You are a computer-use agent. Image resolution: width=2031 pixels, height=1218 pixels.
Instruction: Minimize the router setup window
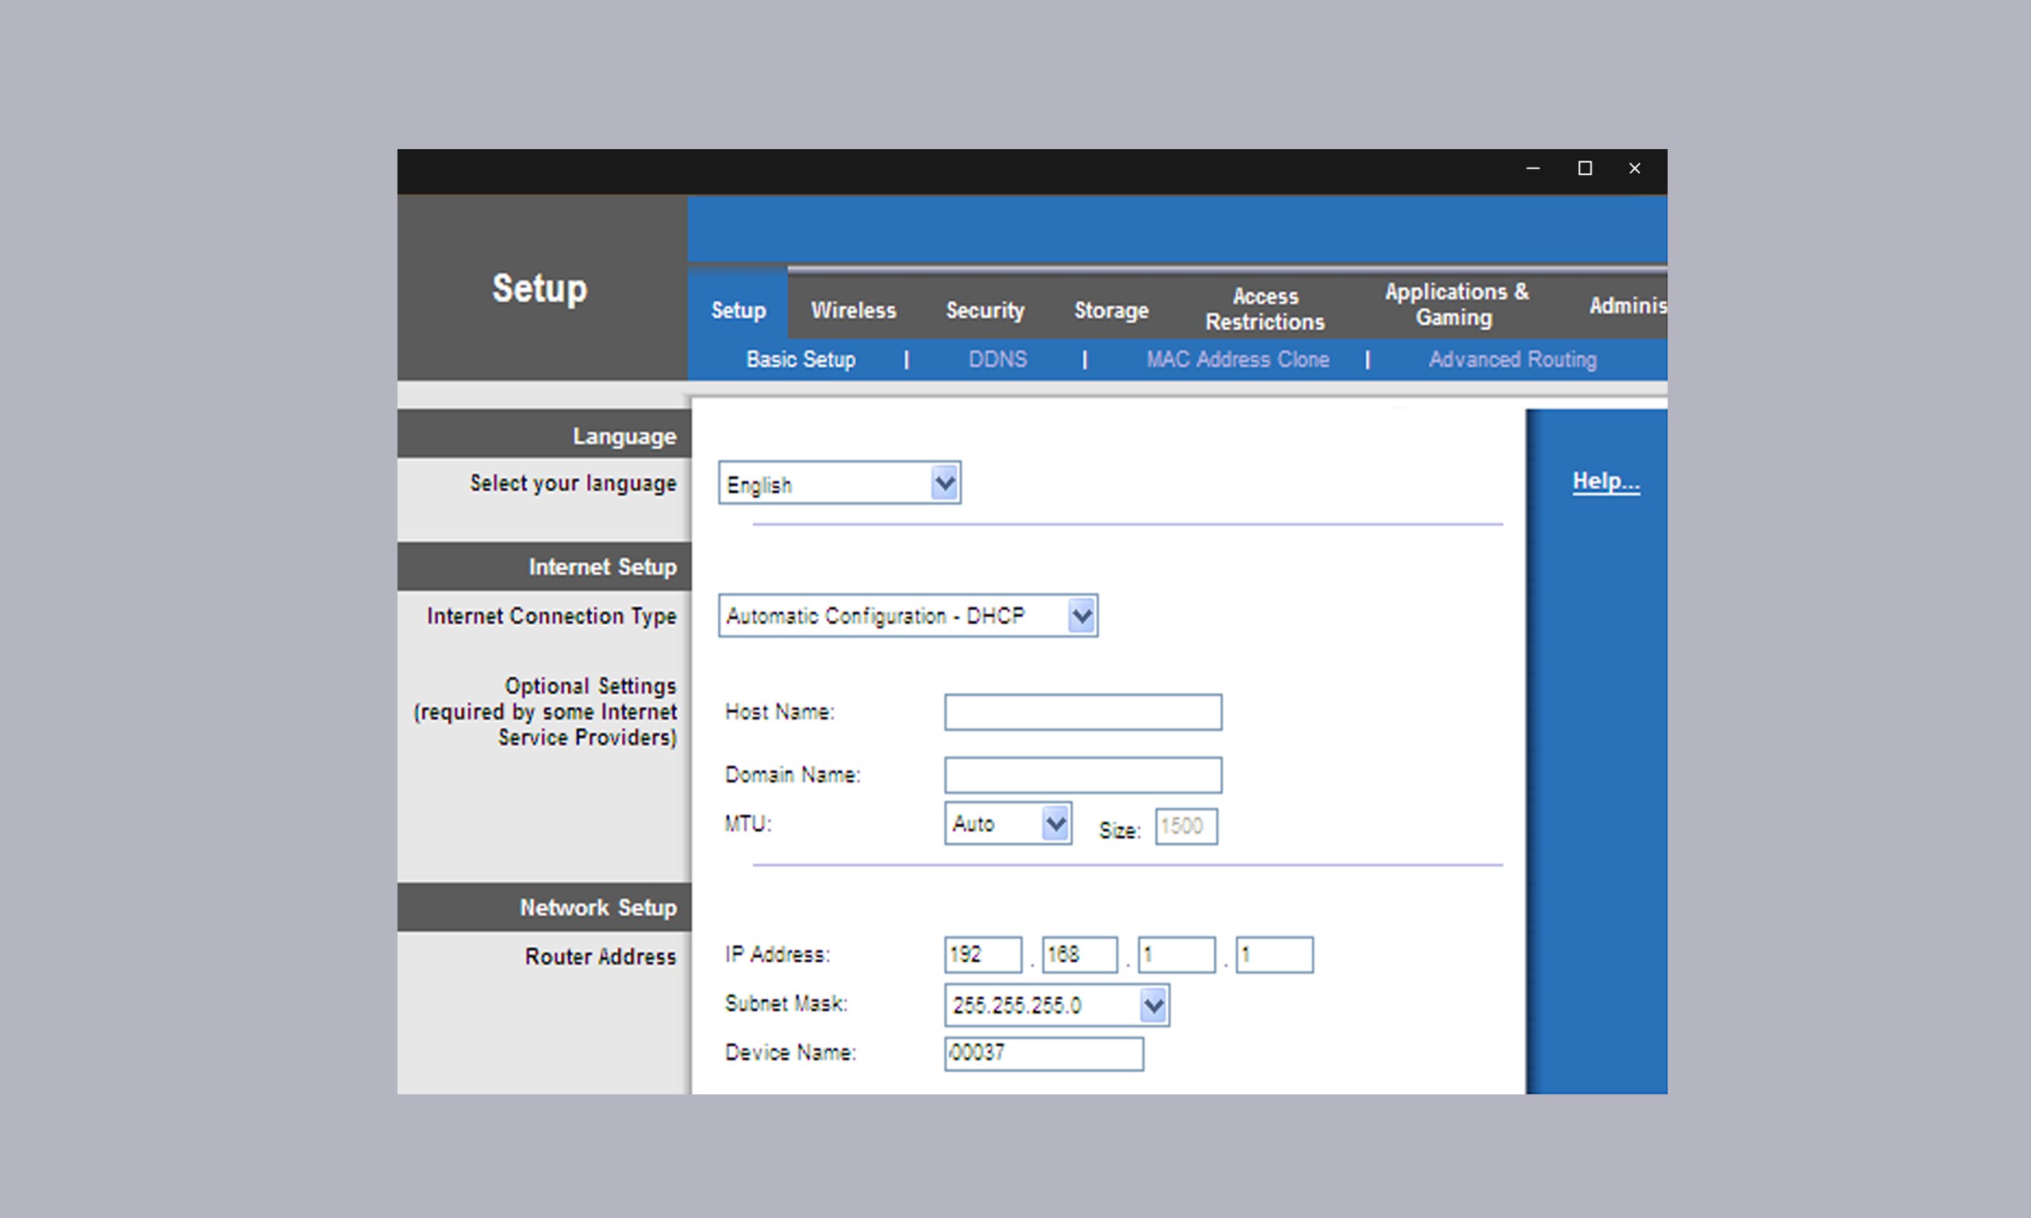point(1533,168)
